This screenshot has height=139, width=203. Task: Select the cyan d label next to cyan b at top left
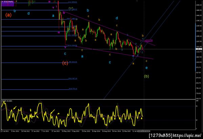click(28, 13)
